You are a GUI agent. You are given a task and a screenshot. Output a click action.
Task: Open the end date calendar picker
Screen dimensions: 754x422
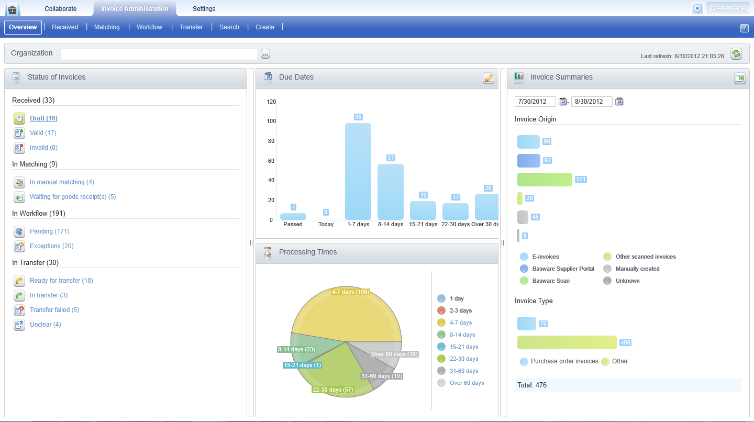coord(619,102)
